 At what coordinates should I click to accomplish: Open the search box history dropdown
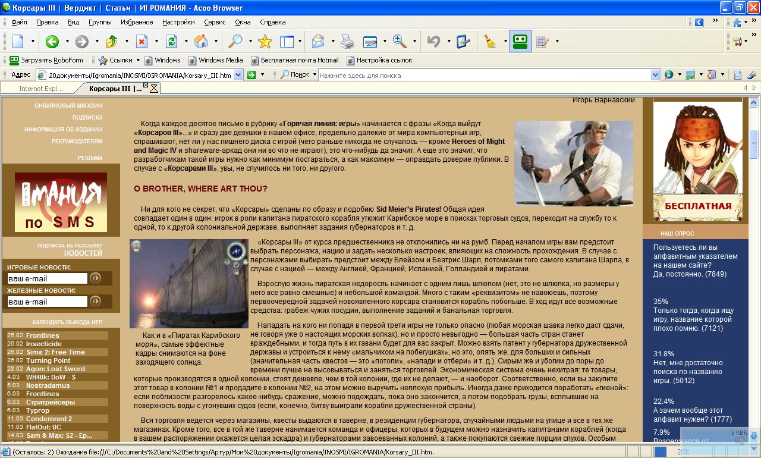[655, 75]
